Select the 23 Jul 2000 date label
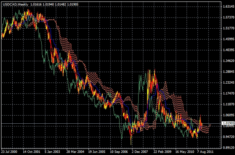 coord(10,152)
